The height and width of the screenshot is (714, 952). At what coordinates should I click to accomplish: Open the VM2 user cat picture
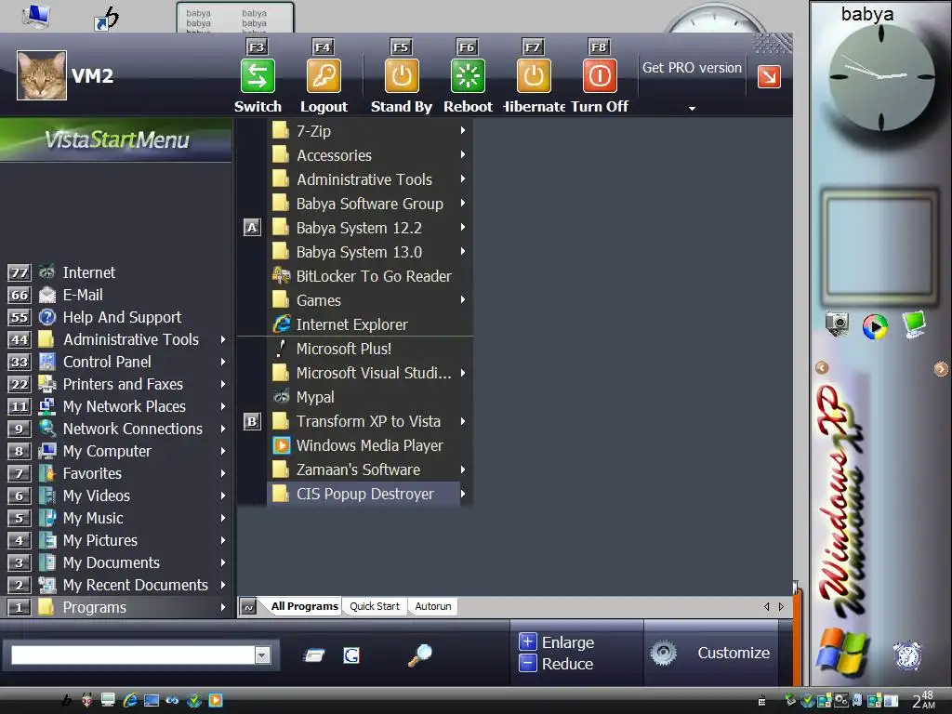[x=41, y=75]
